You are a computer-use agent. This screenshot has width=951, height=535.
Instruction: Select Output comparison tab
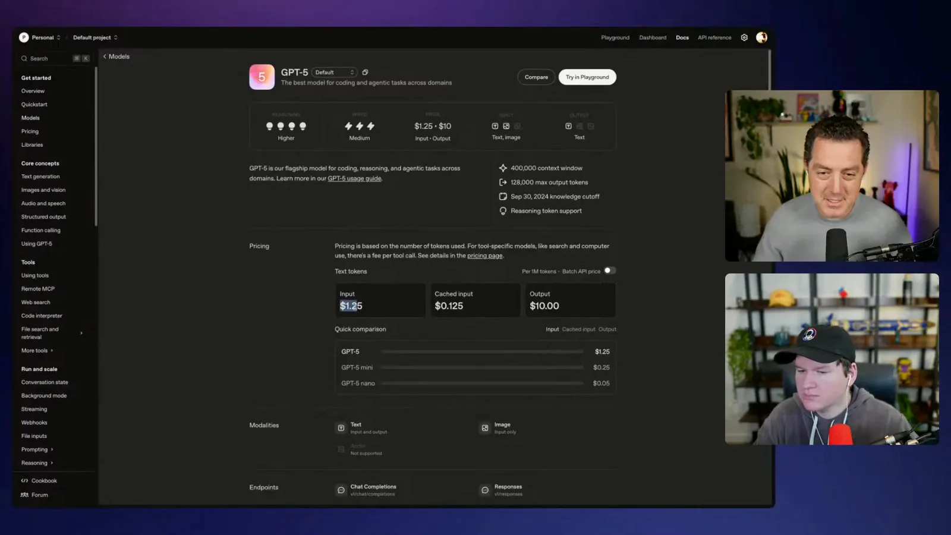pyautogui.click(x=607, y=329)
